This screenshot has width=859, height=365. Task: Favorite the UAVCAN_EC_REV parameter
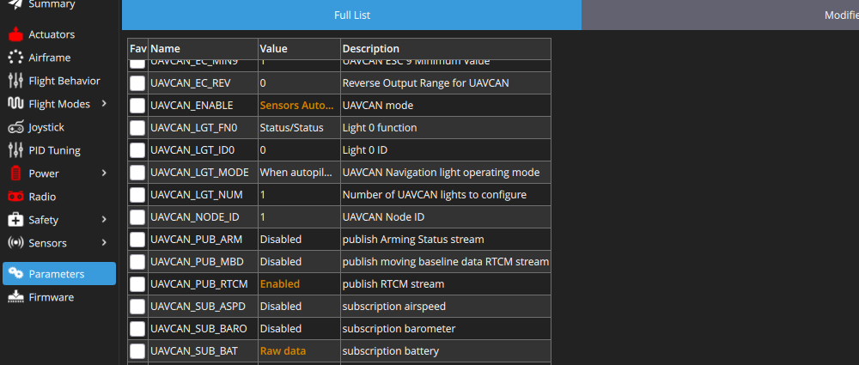137,83
